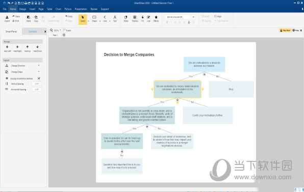Open the font name combo box
The height and width of the screenshot is (192, 304).
[x=178, y=17]
